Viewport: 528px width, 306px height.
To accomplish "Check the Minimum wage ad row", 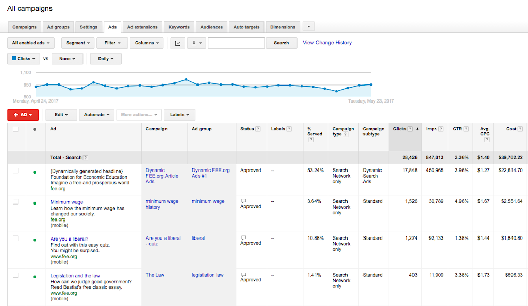I will [x=15, y=202].
